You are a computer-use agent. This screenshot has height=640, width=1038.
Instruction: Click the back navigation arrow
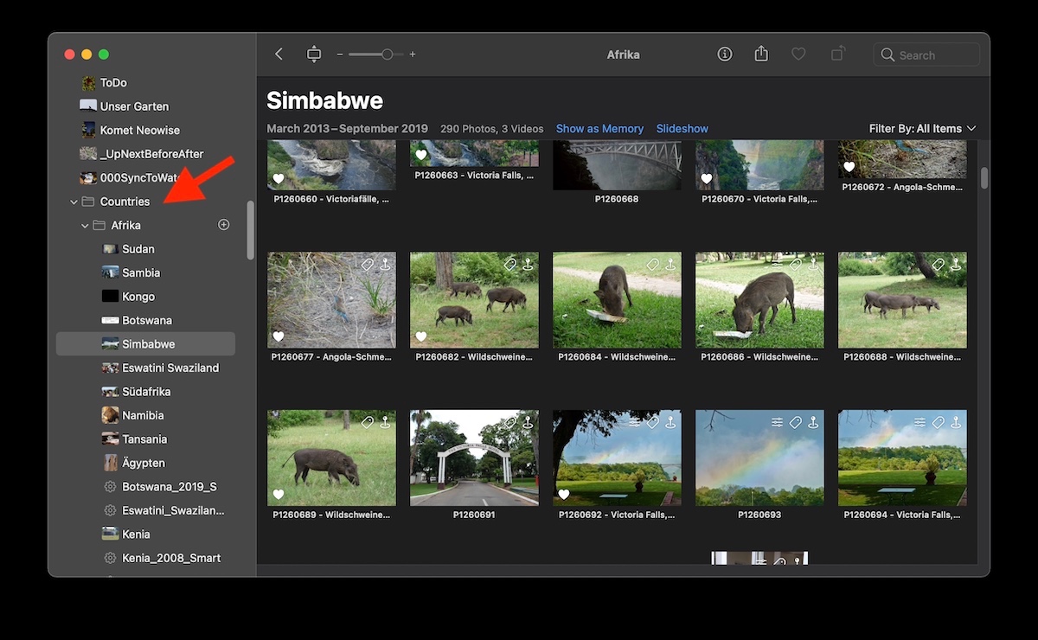point(279,54)
